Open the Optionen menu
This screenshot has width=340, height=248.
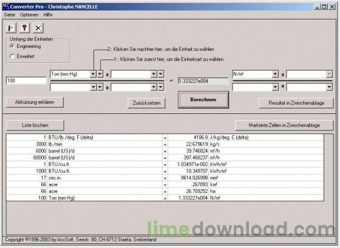coord(29,15)
